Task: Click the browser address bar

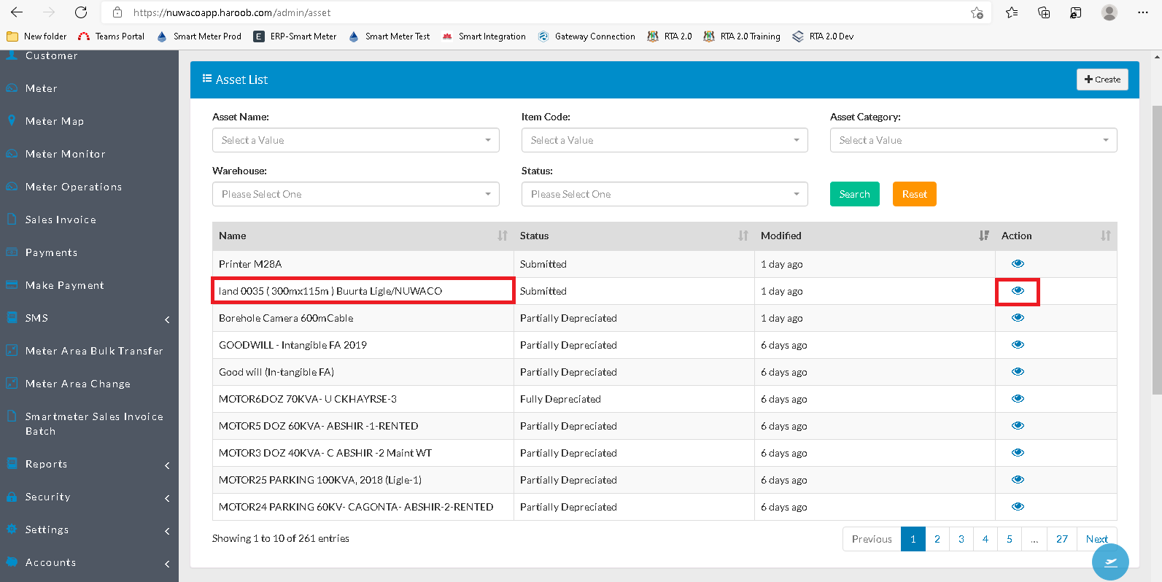Action: click(x=547, y=12)
